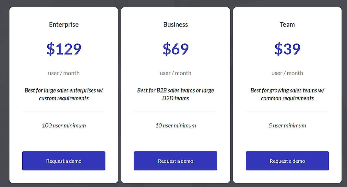Select the Business plan title
Viewport: 347px width, 187px height.
(x=175, y=24)
